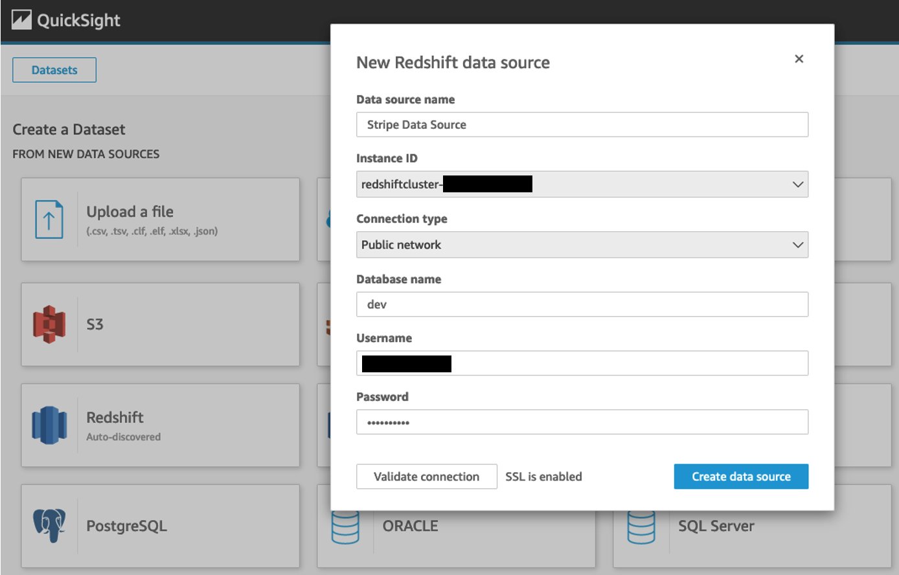Open the Connection type dropdown

coord(582,245)
